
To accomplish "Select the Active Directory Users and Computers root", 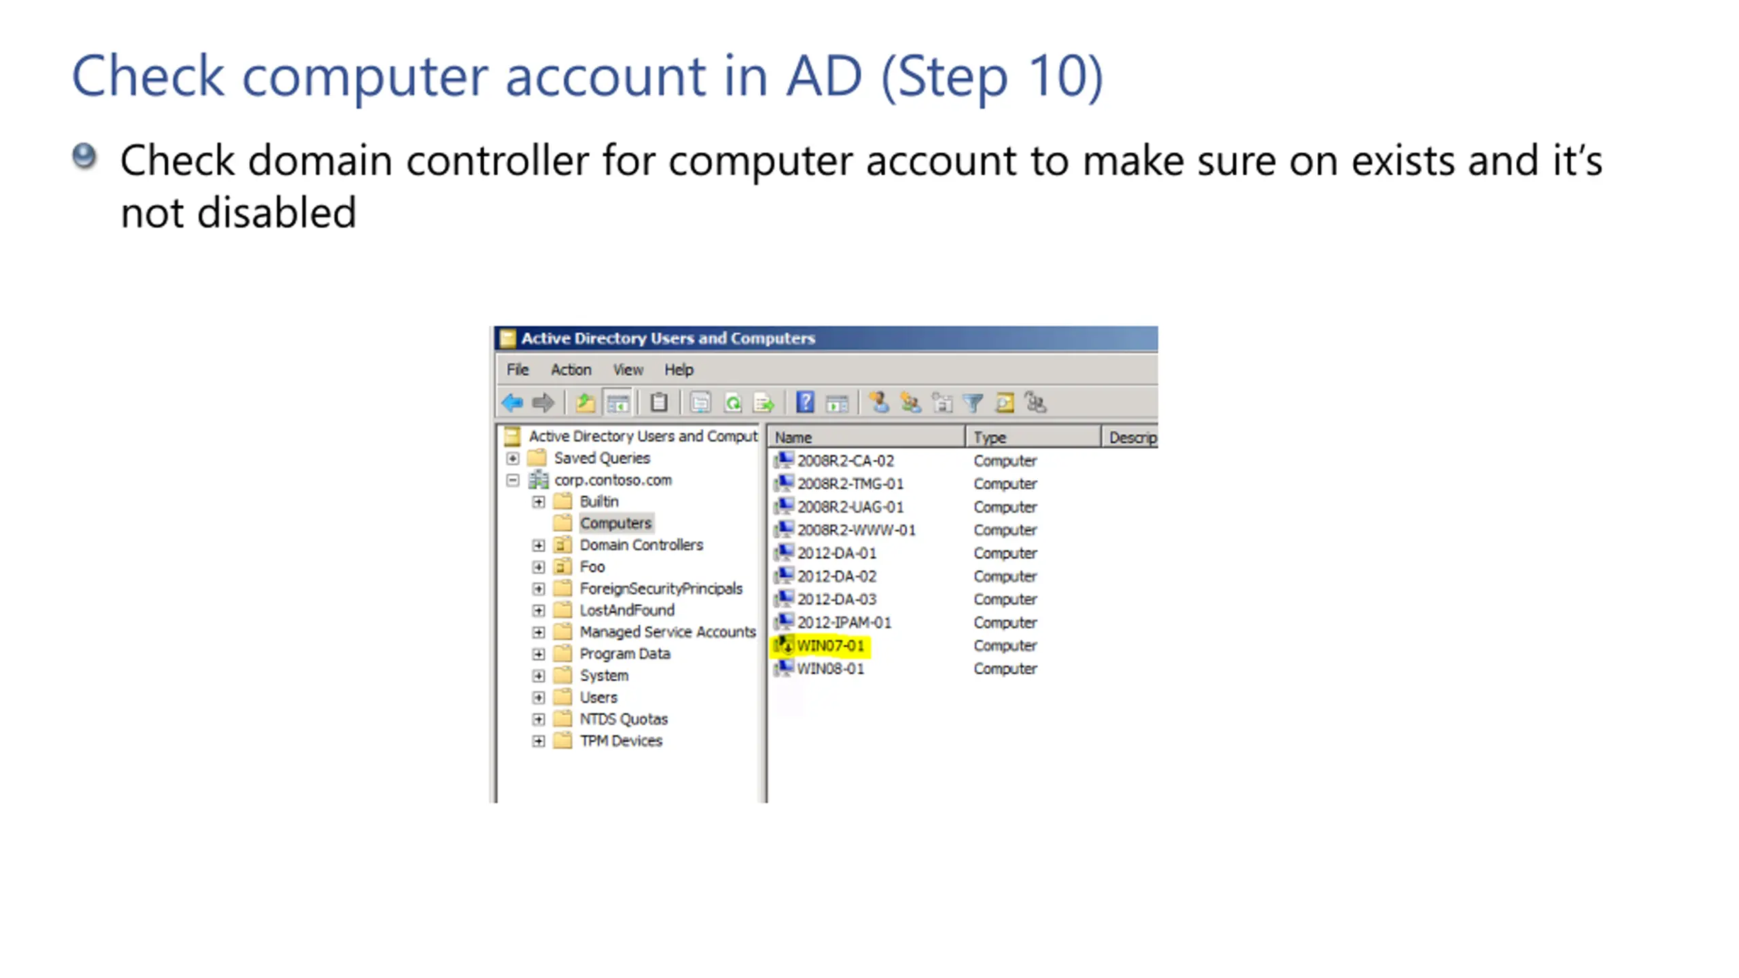I will 643,436.
